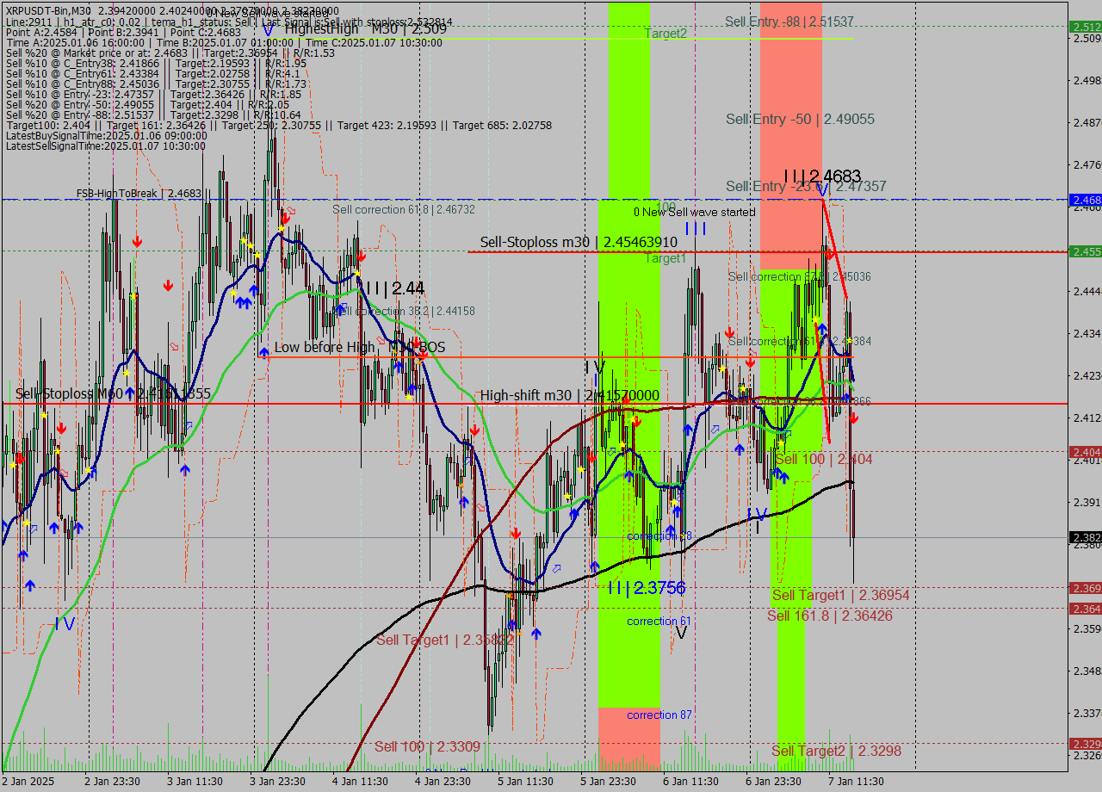The height and width of the screenshot is (792, 1102).
Task: Select 'Sell Entry -88 | 2.51537' chart label
Action: pyautogui.click(x=789, y=21)
